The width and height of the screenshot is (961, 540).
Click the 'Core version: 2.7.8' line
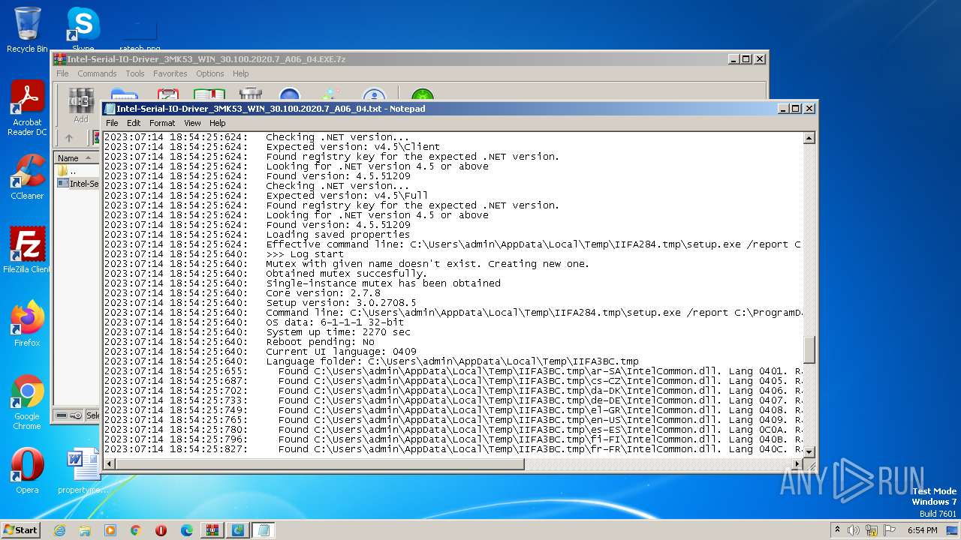[323, 293]
